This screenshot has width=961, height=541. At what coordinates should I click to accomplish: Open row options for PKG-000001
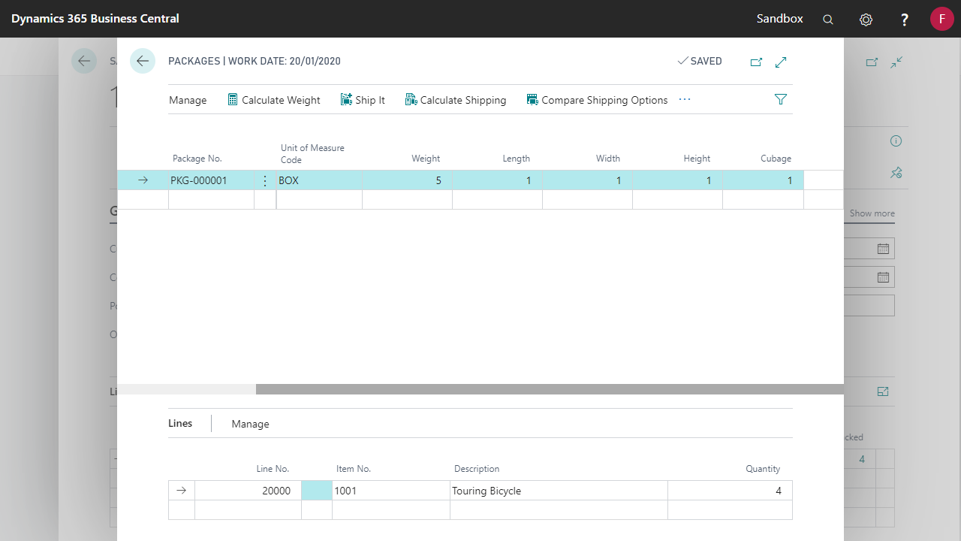pyautogui.click(x=264, y=180)
